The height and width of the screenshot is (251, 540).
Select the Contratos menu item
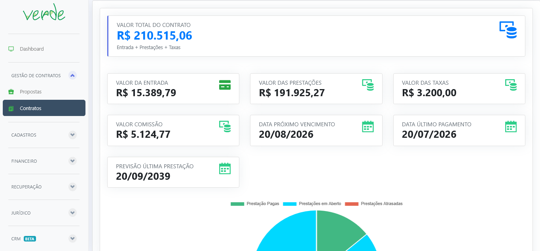(x=44, y=108)
